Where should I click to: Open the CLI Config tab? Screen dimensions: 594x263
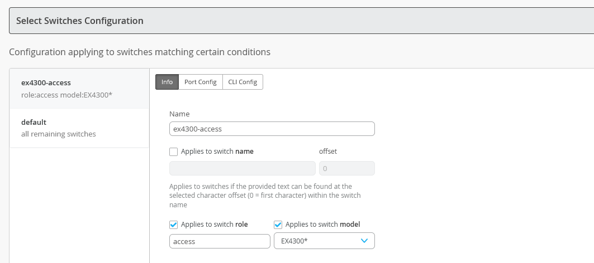pyautogui.click(x=243, y=82)
